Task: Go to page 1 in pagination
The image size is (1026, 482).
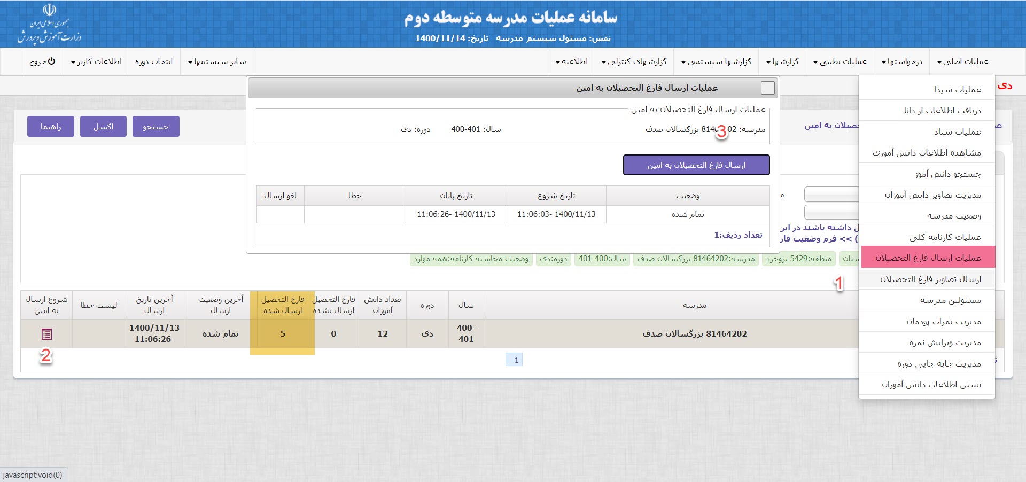Action: (x=516, y=360)
